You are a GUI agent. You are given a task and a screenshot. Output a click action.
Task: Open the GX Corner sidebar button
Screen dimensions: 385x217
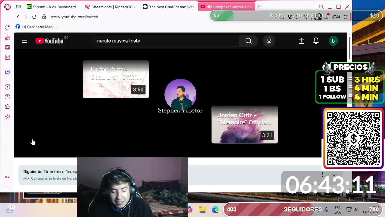click(7, 177)
